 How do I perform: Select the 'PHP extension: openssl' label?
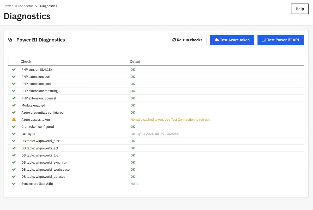click(x=39, y=98)
